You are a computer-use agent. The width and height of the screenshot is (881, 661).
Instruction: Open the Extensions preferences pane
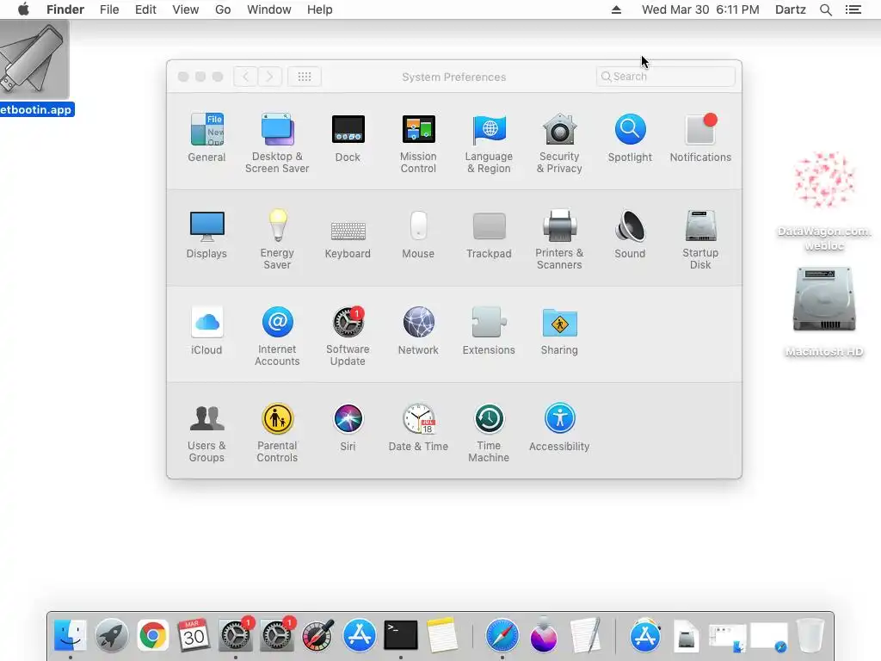489,330
